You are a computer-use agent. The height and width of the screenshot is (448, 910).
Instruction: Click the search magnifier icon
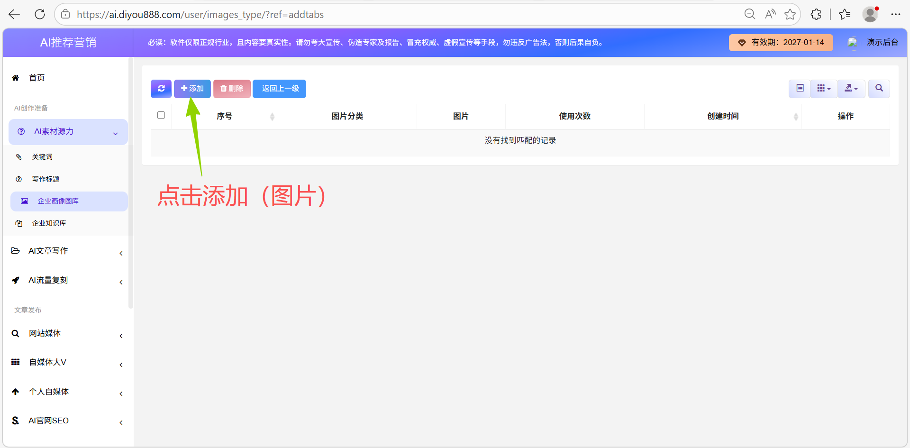(879, 89)
